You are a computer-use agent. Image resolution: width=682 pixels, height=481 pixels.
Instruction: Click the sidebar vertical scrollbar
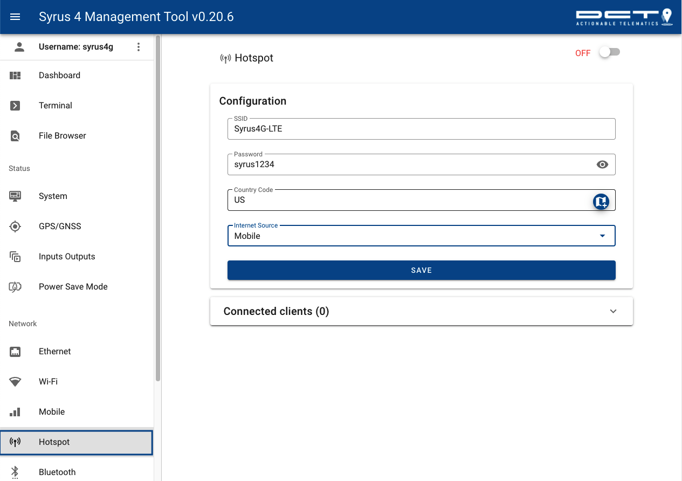point(157,208)
